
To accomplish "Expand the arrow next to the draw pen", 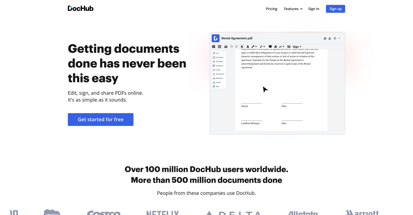I will click(256, 47).
